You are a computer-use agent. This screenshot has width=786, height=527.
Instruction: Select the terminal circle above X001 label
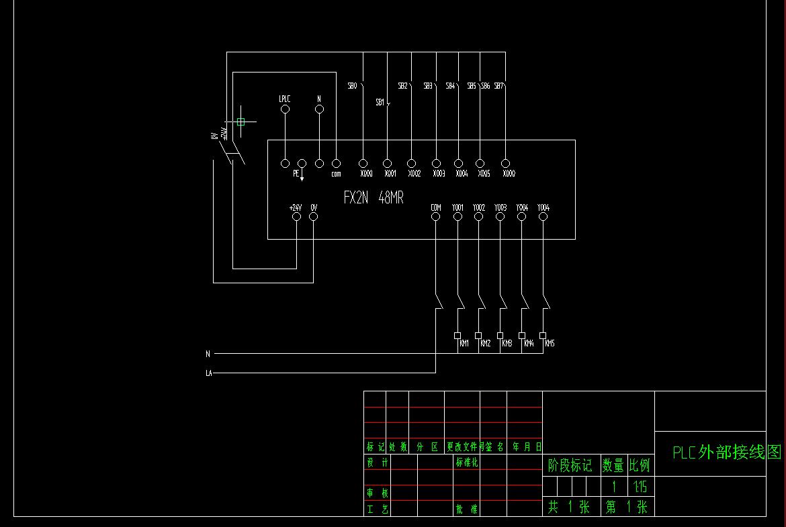387,163
